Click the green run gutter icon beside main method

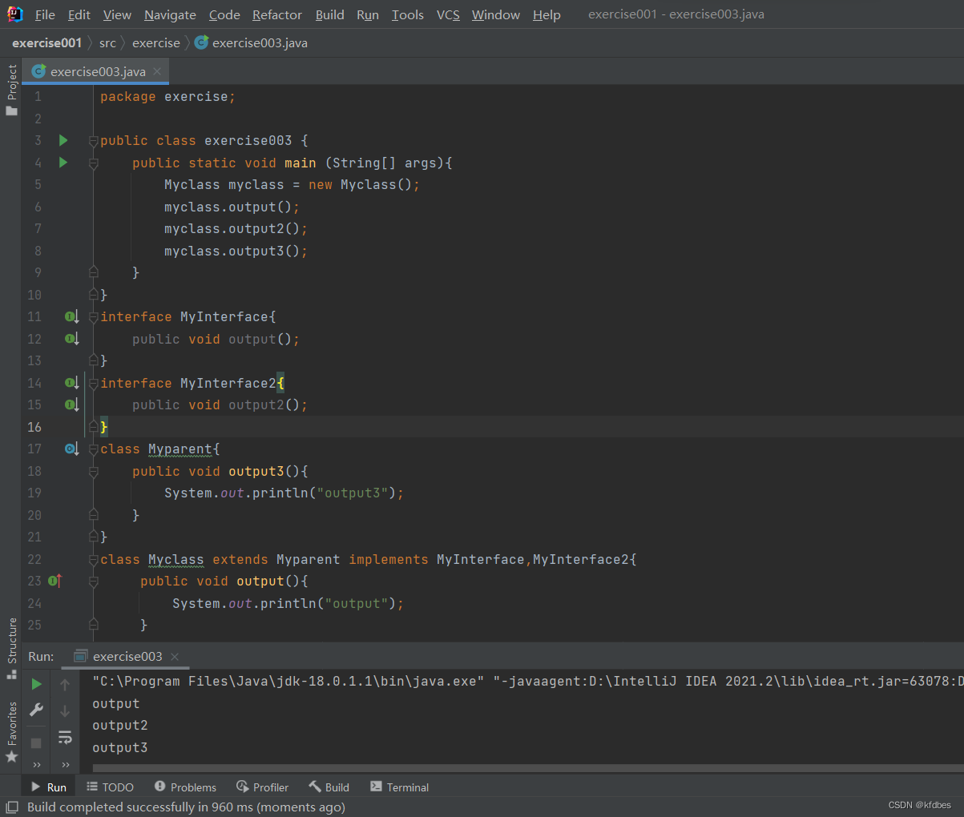[63, 163]
